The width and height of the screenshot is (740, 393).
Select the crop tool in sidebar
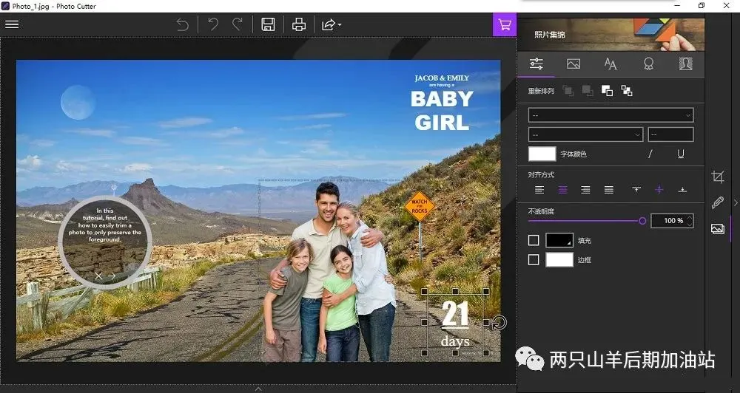coord(717,177)
